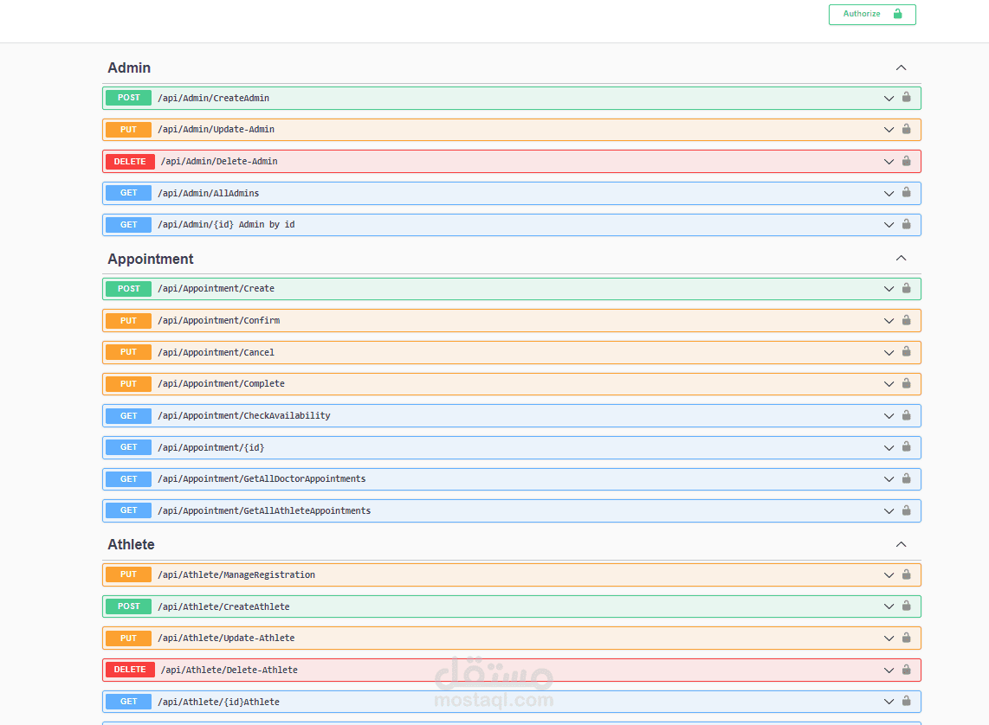This screenshot has height=725, width=989.
Task: Click lock icon on Admin by id row
Action: tap(907, 224)
